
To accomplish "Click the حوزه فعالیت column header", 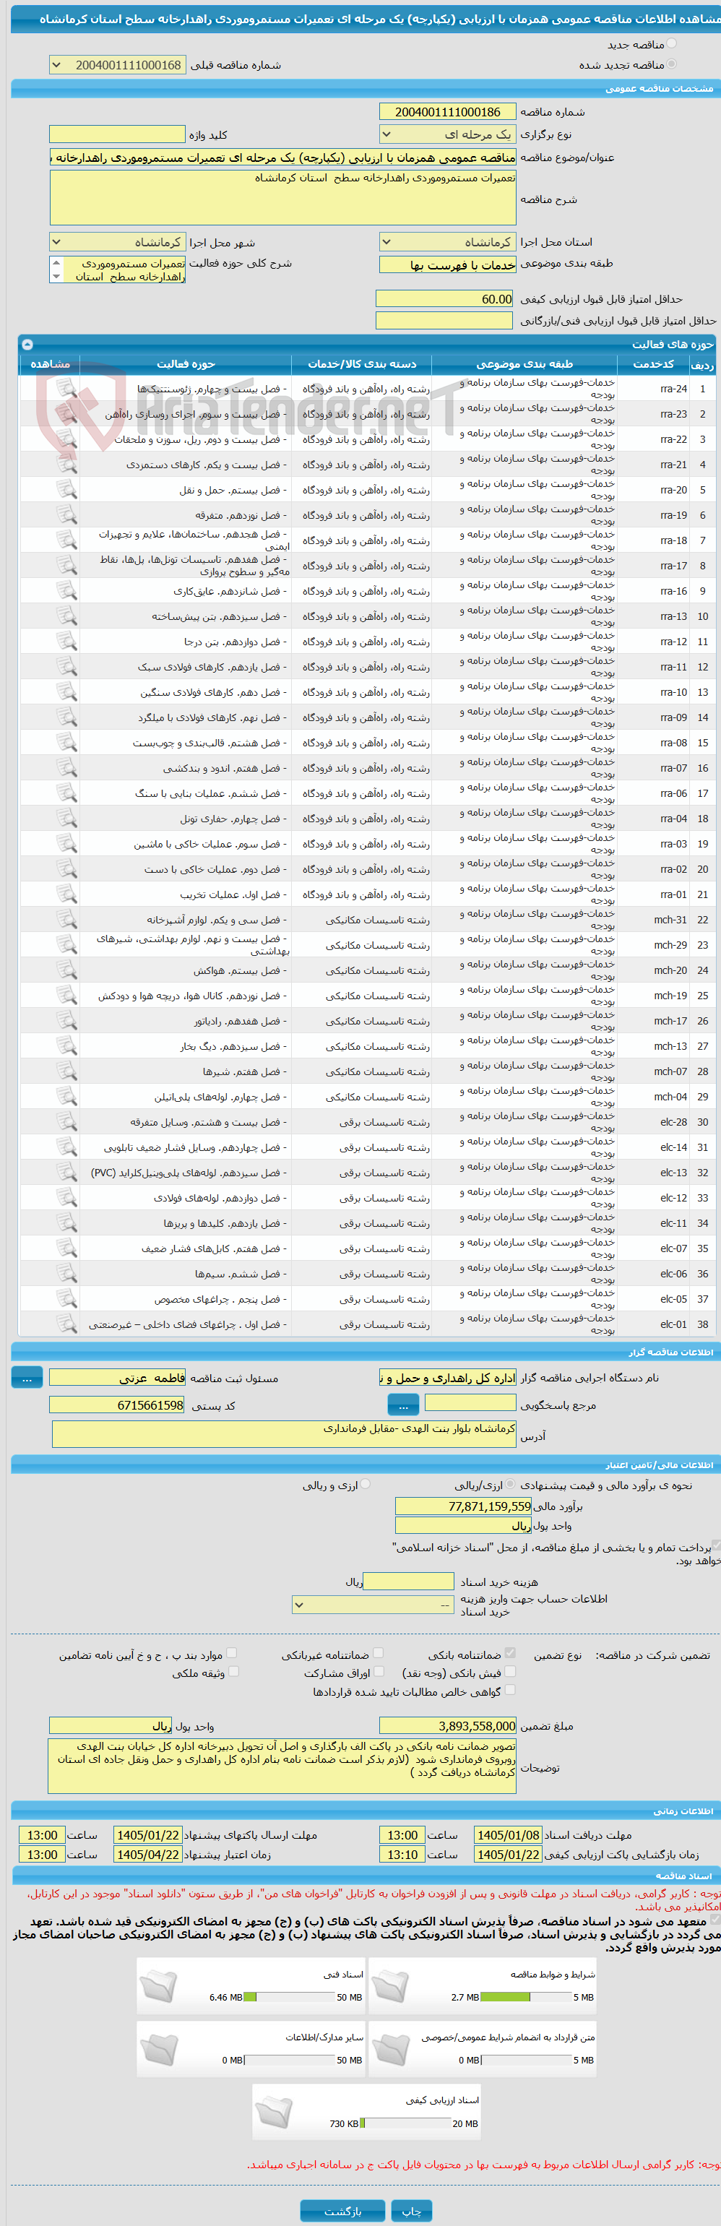I will (x=185, y=364).
